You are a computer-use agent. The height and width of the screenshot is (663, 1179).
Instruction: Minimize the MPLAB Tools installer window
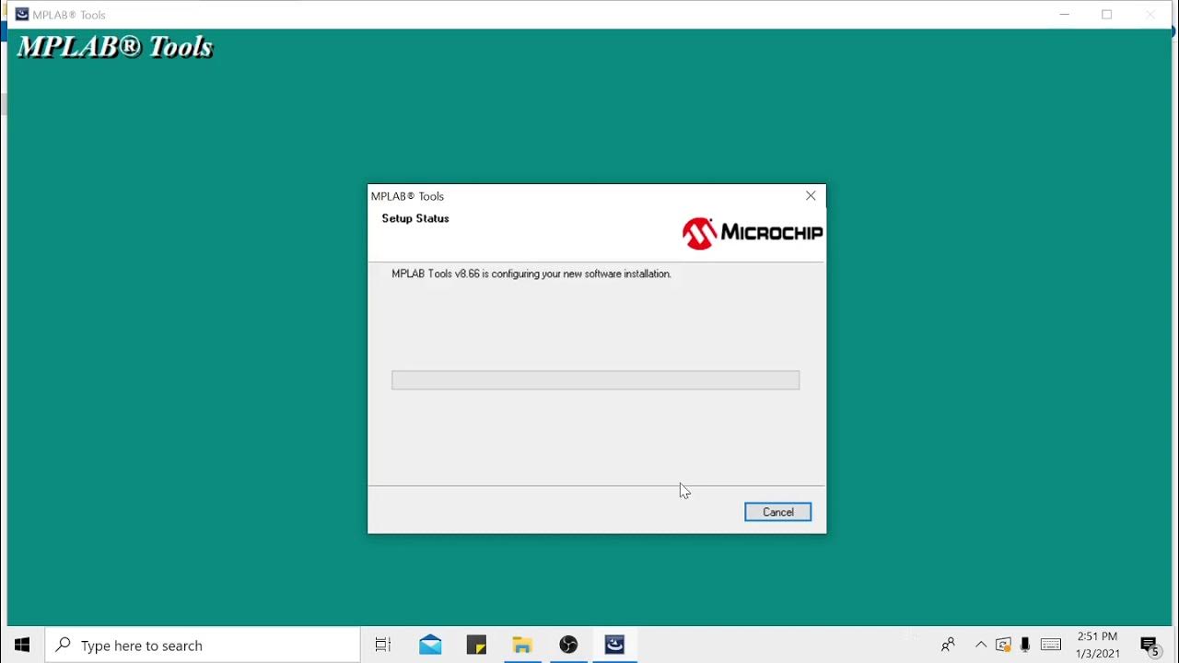click(1065, 14)
